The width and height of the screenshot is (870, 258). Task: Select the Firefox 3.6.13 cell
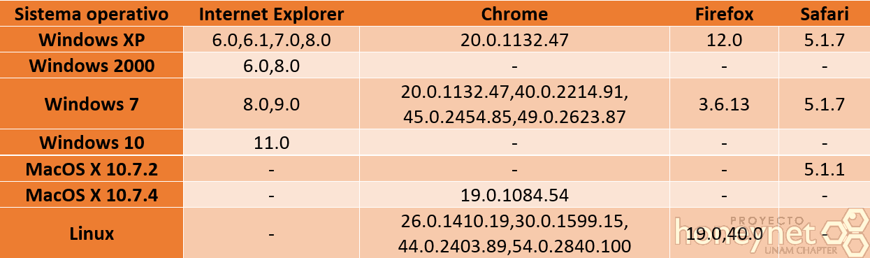(723, 104)
